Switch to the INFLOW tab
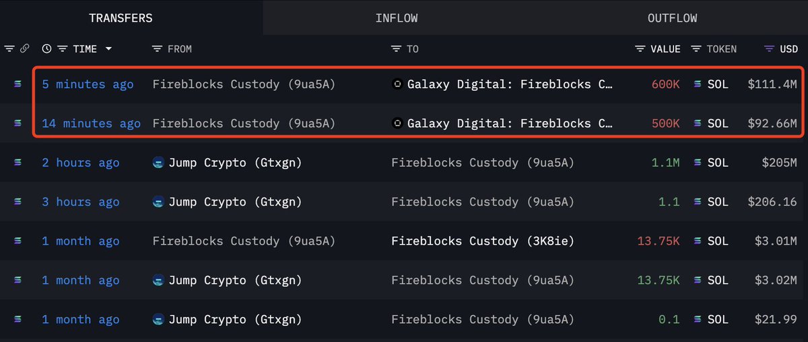 [x=397, y=18]
